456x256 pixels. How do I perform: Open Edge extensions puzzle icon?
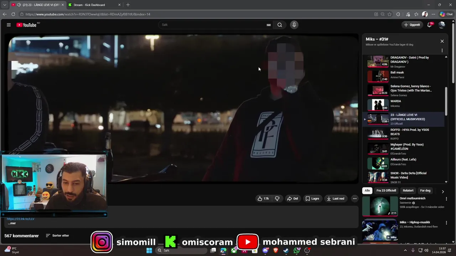(x=398, y=14)
